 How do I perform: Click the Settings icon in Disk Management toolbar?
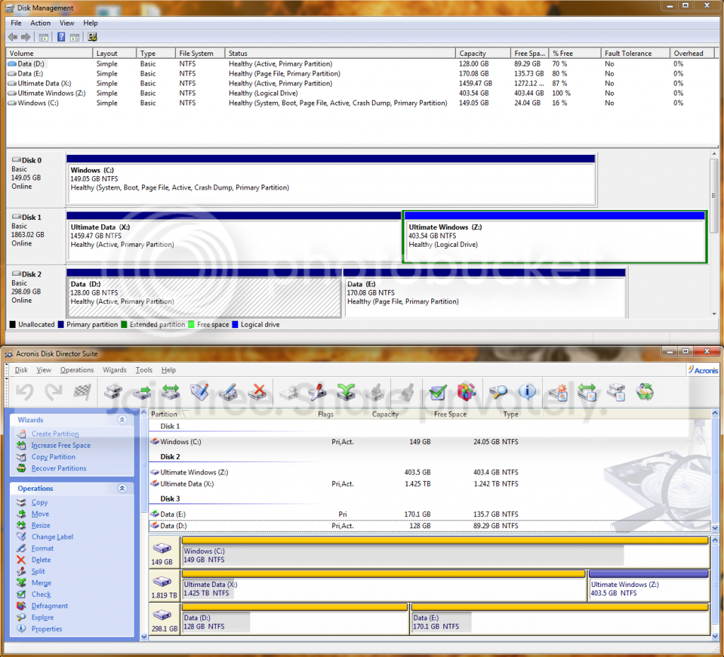[x=93, y=37]
